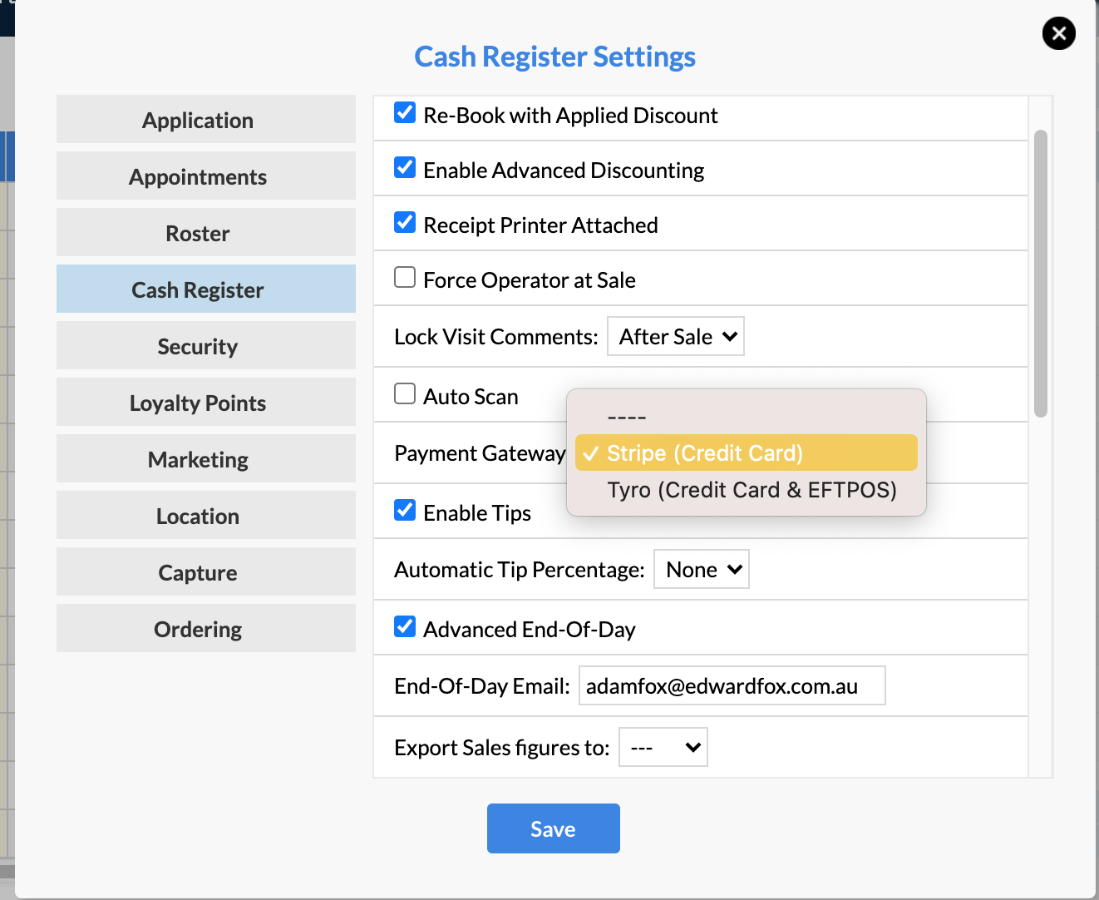Open Lock Visit Comments dropdown

(676, 336)
